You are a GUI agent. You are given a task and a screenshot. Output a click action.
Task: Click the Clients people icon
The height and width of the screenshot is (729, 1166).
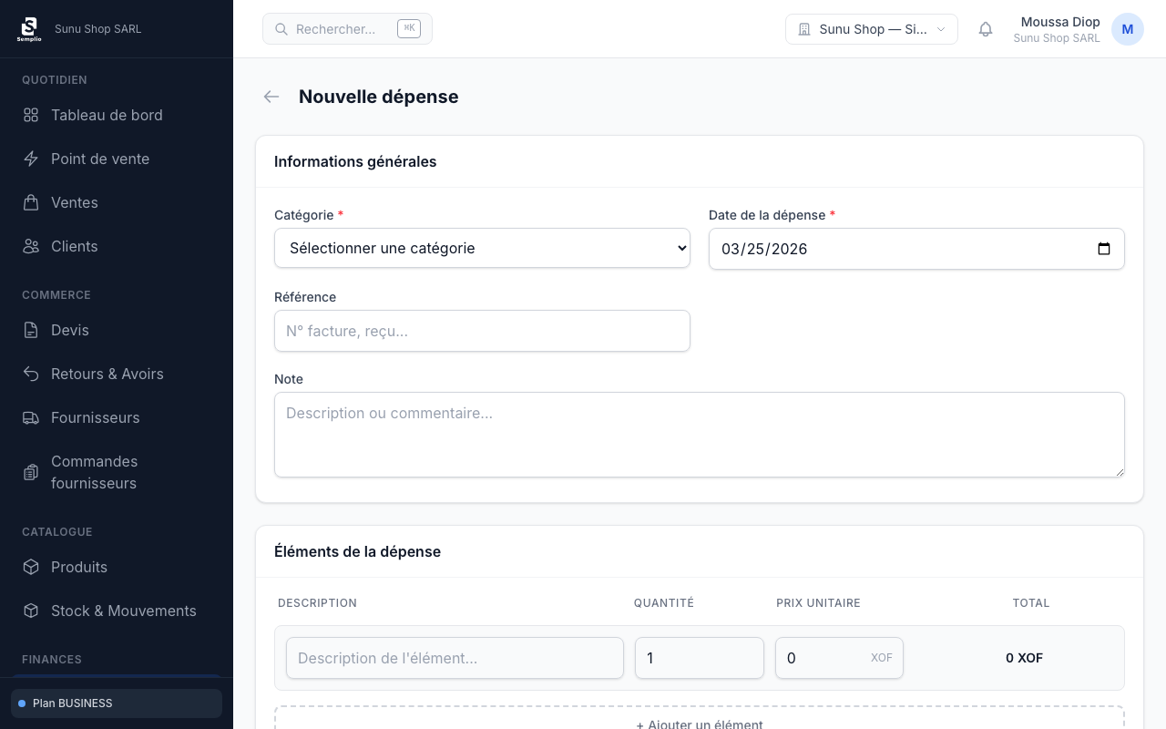tap(31, 246)
